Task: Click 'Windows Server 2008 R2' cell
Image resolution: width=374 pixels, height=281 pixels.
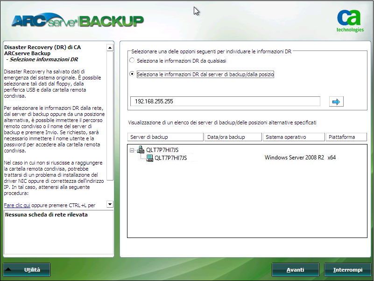Action: (x=294, y=158)
